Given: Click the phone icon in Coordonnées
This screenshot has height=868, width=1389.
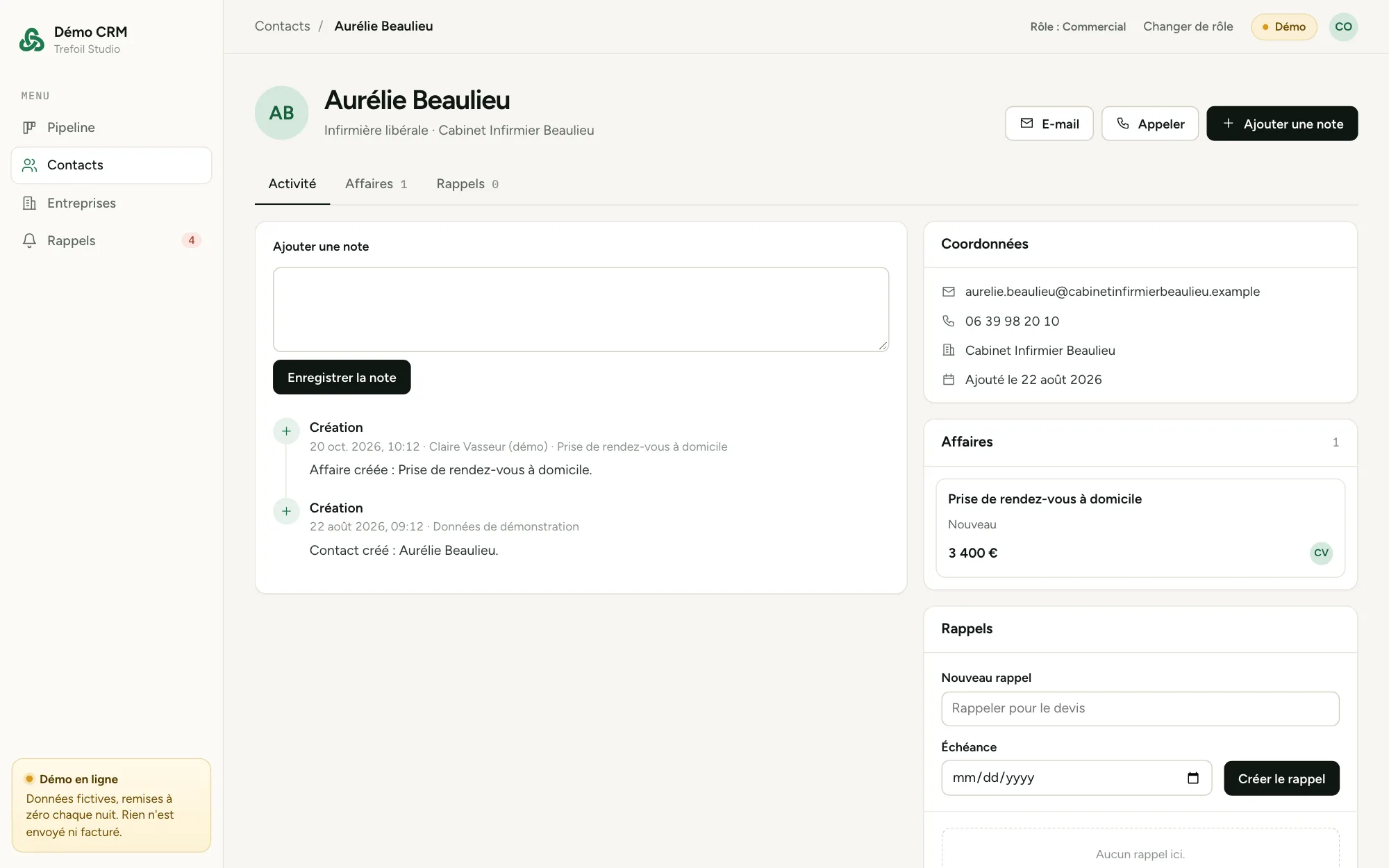Looking at the screenshot, I should 948,321.
